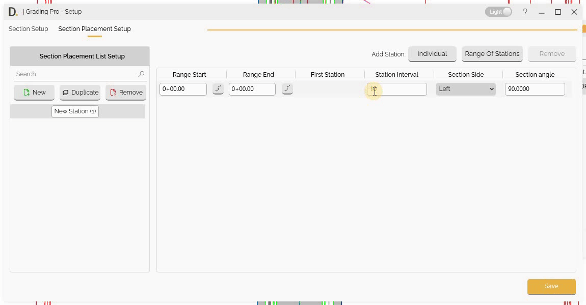
Task: Click the Range Of Stations button
Action: pos(491,53)
